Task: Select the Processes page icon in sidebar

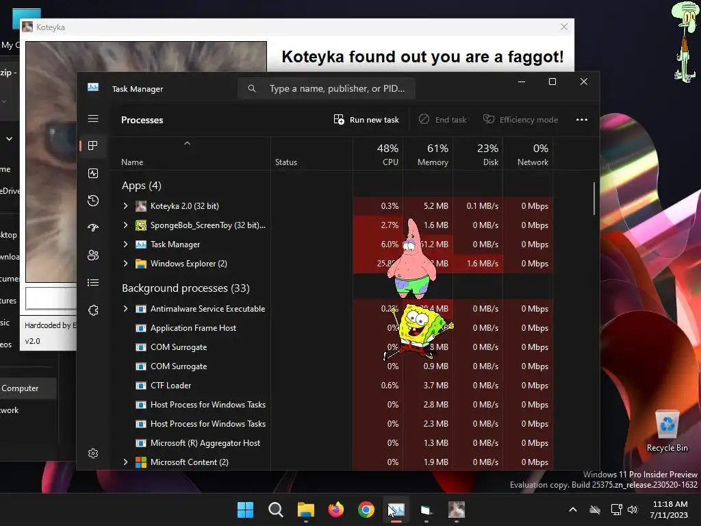Action: pos(93,146)
